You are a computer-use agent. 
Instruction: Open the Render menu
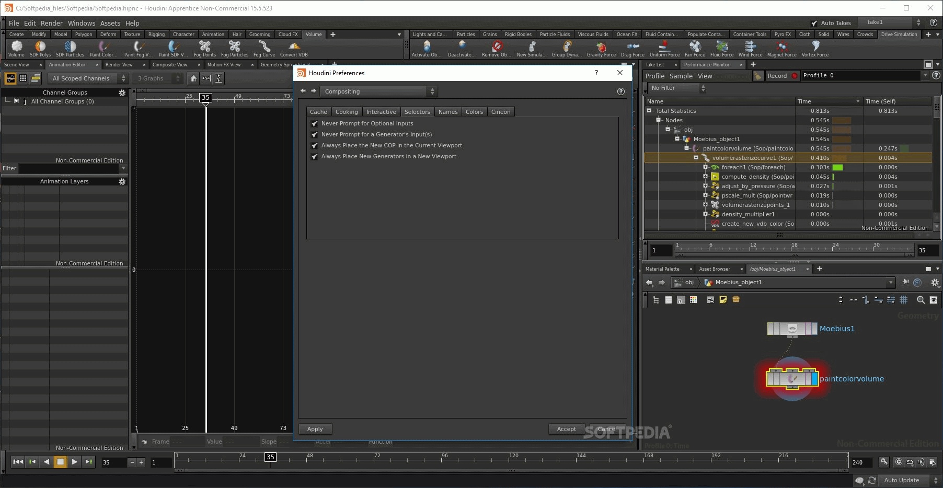[x=52, y=23]
